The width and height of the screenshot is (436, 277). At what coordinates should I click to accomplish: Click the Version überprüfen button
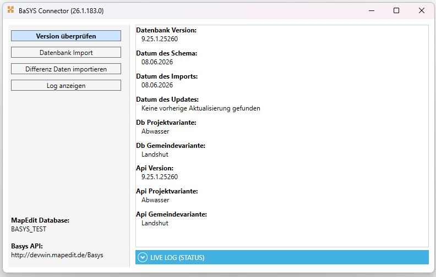[x=66, y=36]
